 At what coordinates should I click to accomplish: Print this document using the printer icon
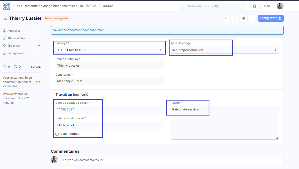(244, 18)
